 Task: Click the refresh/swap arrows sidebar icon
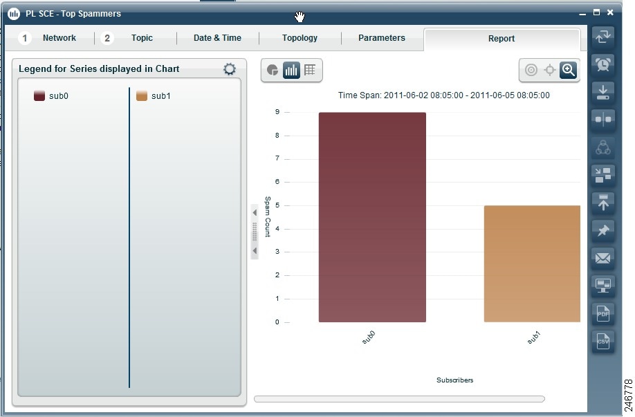tap(603, 37)
